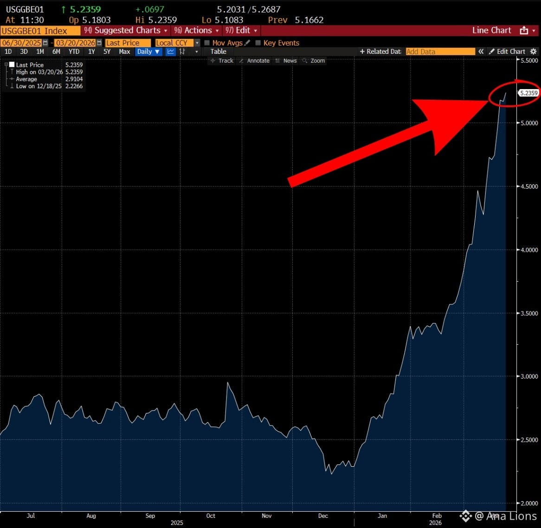Click the USGGBE01 Index security field
Viewport: 541px width, 528px height.
click(x=40, y=31)
